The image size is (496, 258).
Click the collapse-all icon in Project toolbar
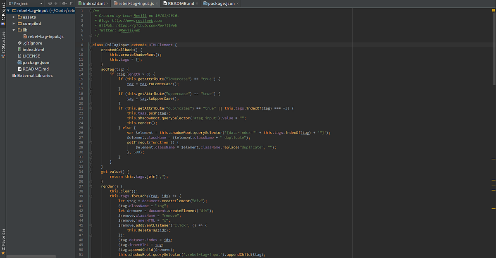(x=56, y=3)
